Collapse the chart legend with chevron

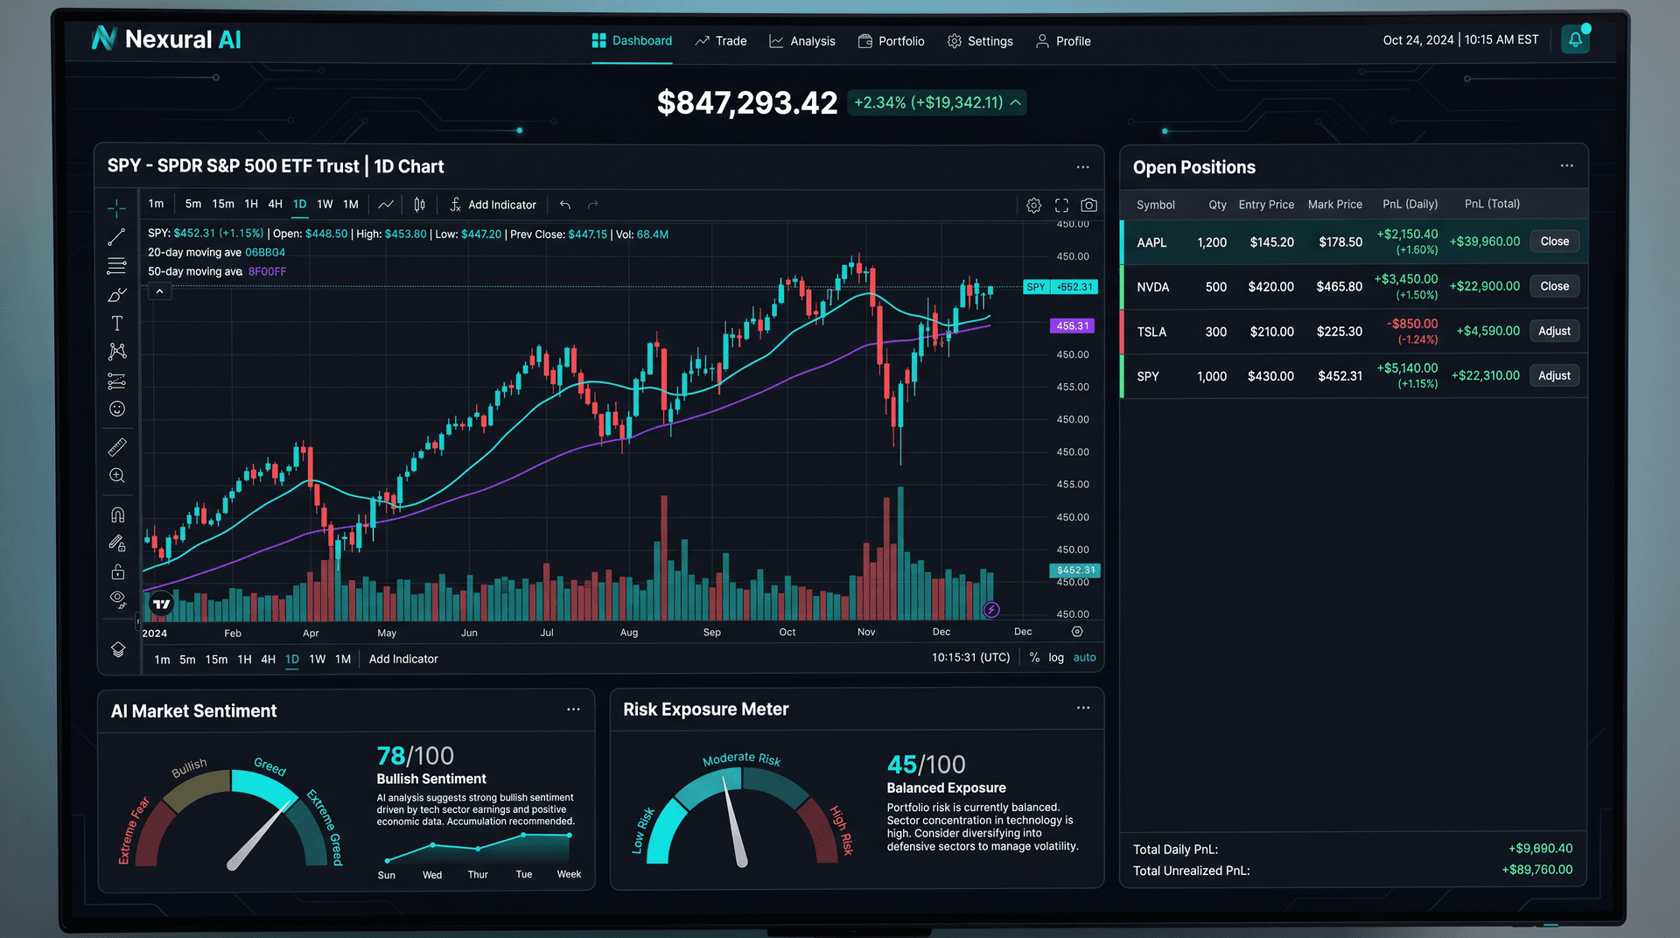[x=159, y=291]
